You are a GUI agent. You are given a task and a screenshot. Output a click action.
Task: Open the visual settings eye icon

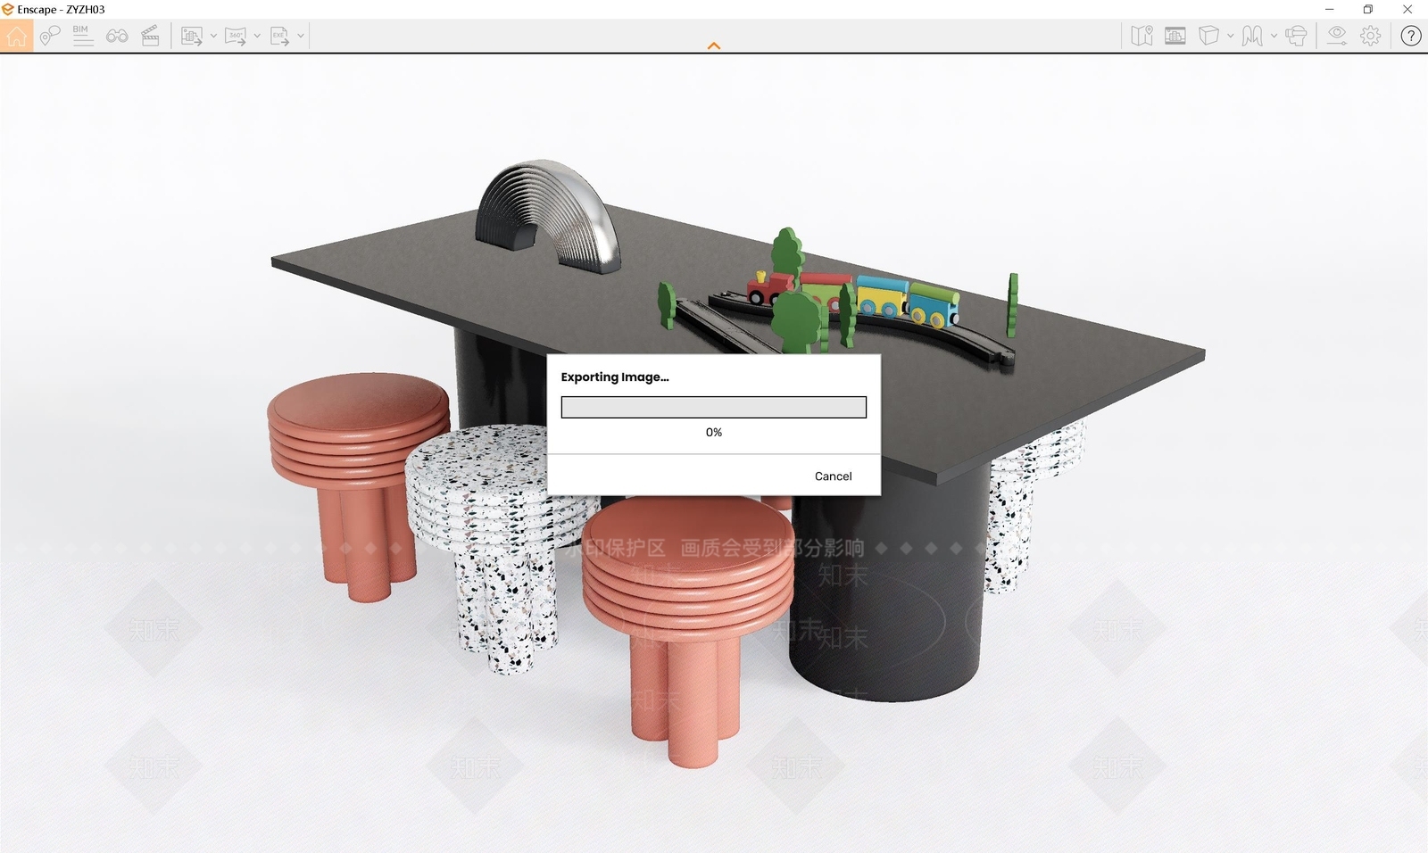pyautogui.click(x=1337, y=36)
